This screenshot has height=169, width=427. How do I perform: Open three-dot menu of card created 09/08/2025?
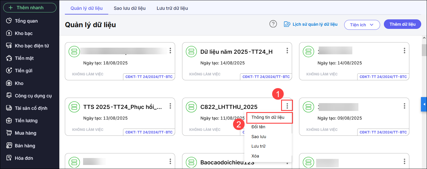pyautogui.click(x=404, y=106)
